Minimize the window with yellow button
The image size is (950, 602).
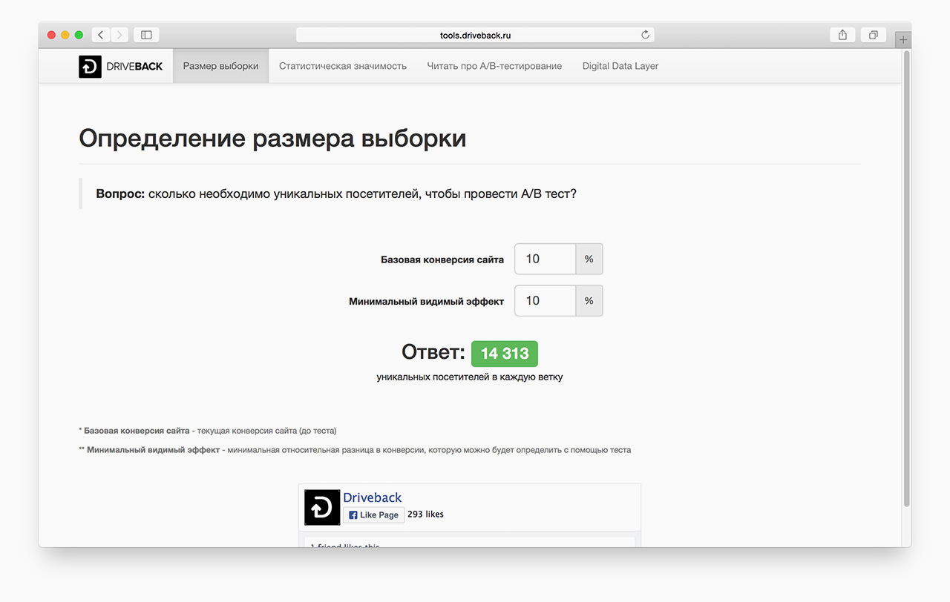pyautogui.click(x=65, y=35)
